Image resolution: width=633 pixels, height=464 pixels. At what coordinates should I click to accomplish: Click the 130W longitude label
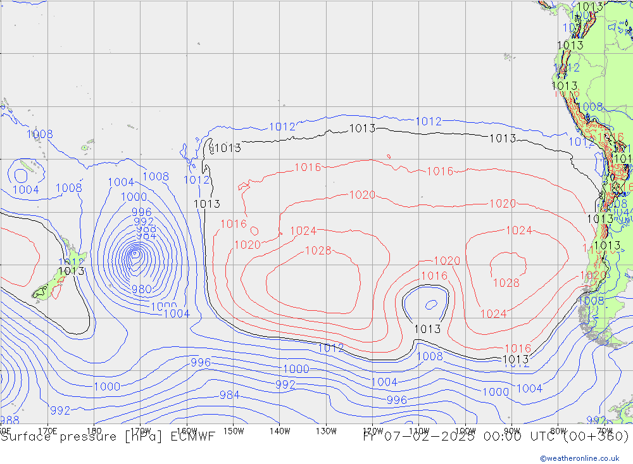pos(326,431)
